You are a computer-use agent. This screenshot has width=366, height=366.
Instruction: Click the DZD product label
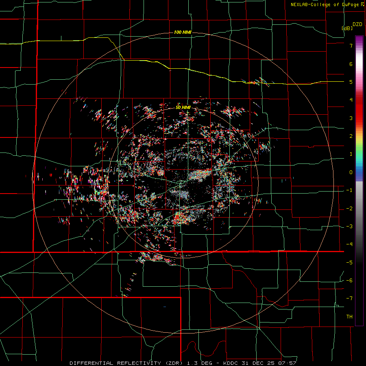pos(357,24)
